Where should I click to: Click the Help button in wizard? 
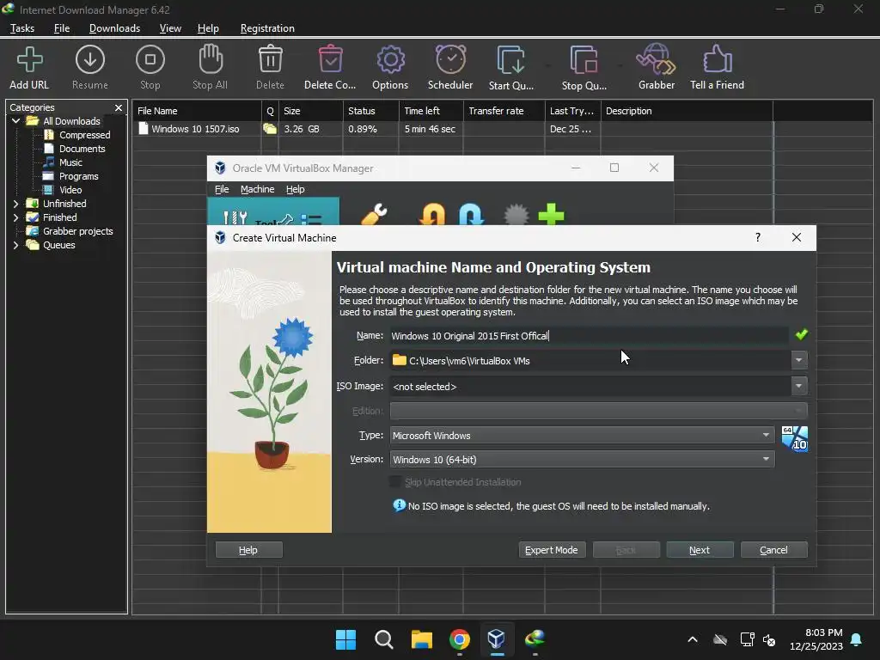[248, 550]
